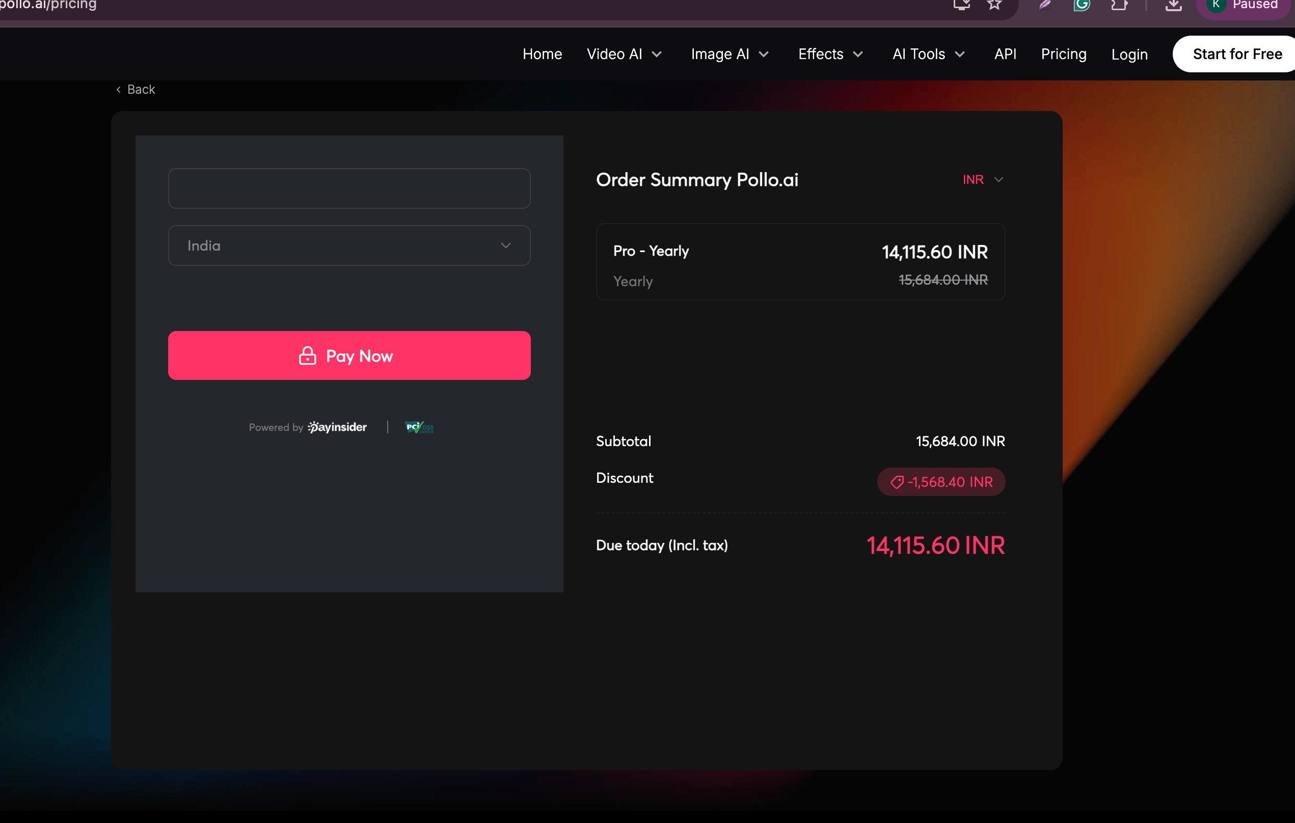Image resolution: width=1295 pixels, height=823 pixels.
Task: Click the Due today 14,115.60 INR total
Action: click(935, 545)
